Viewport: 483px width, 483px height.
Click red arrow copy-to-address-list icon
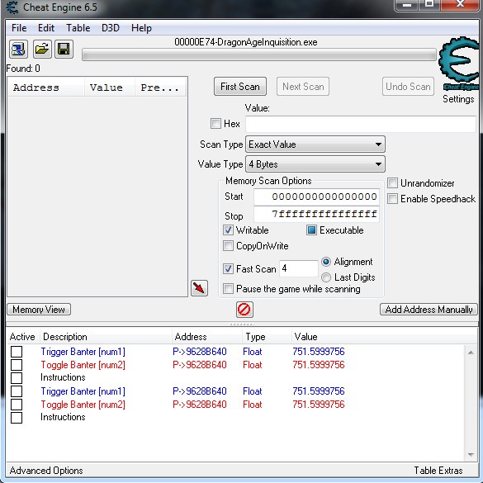(199, 288)
